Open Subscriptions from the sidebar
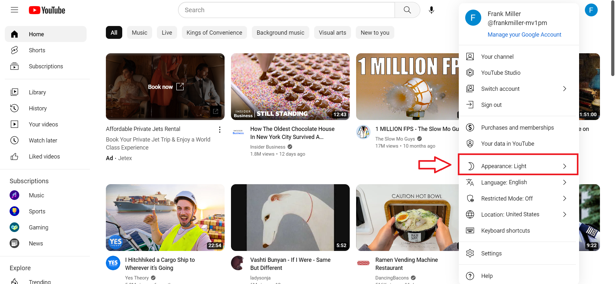 46,66
